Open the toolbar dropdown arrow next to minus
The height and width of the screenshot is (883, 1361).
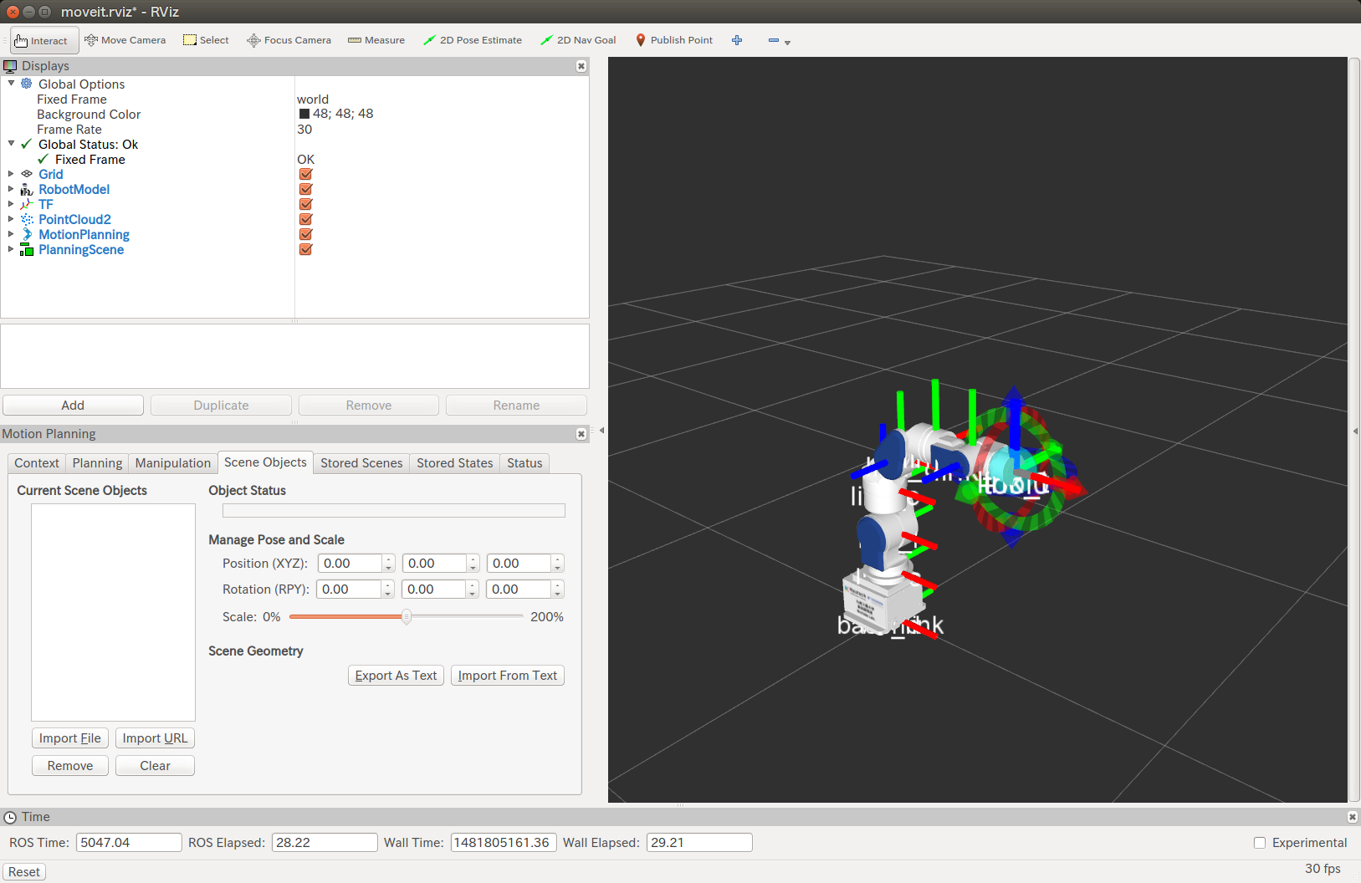click(x=787, y=42)
